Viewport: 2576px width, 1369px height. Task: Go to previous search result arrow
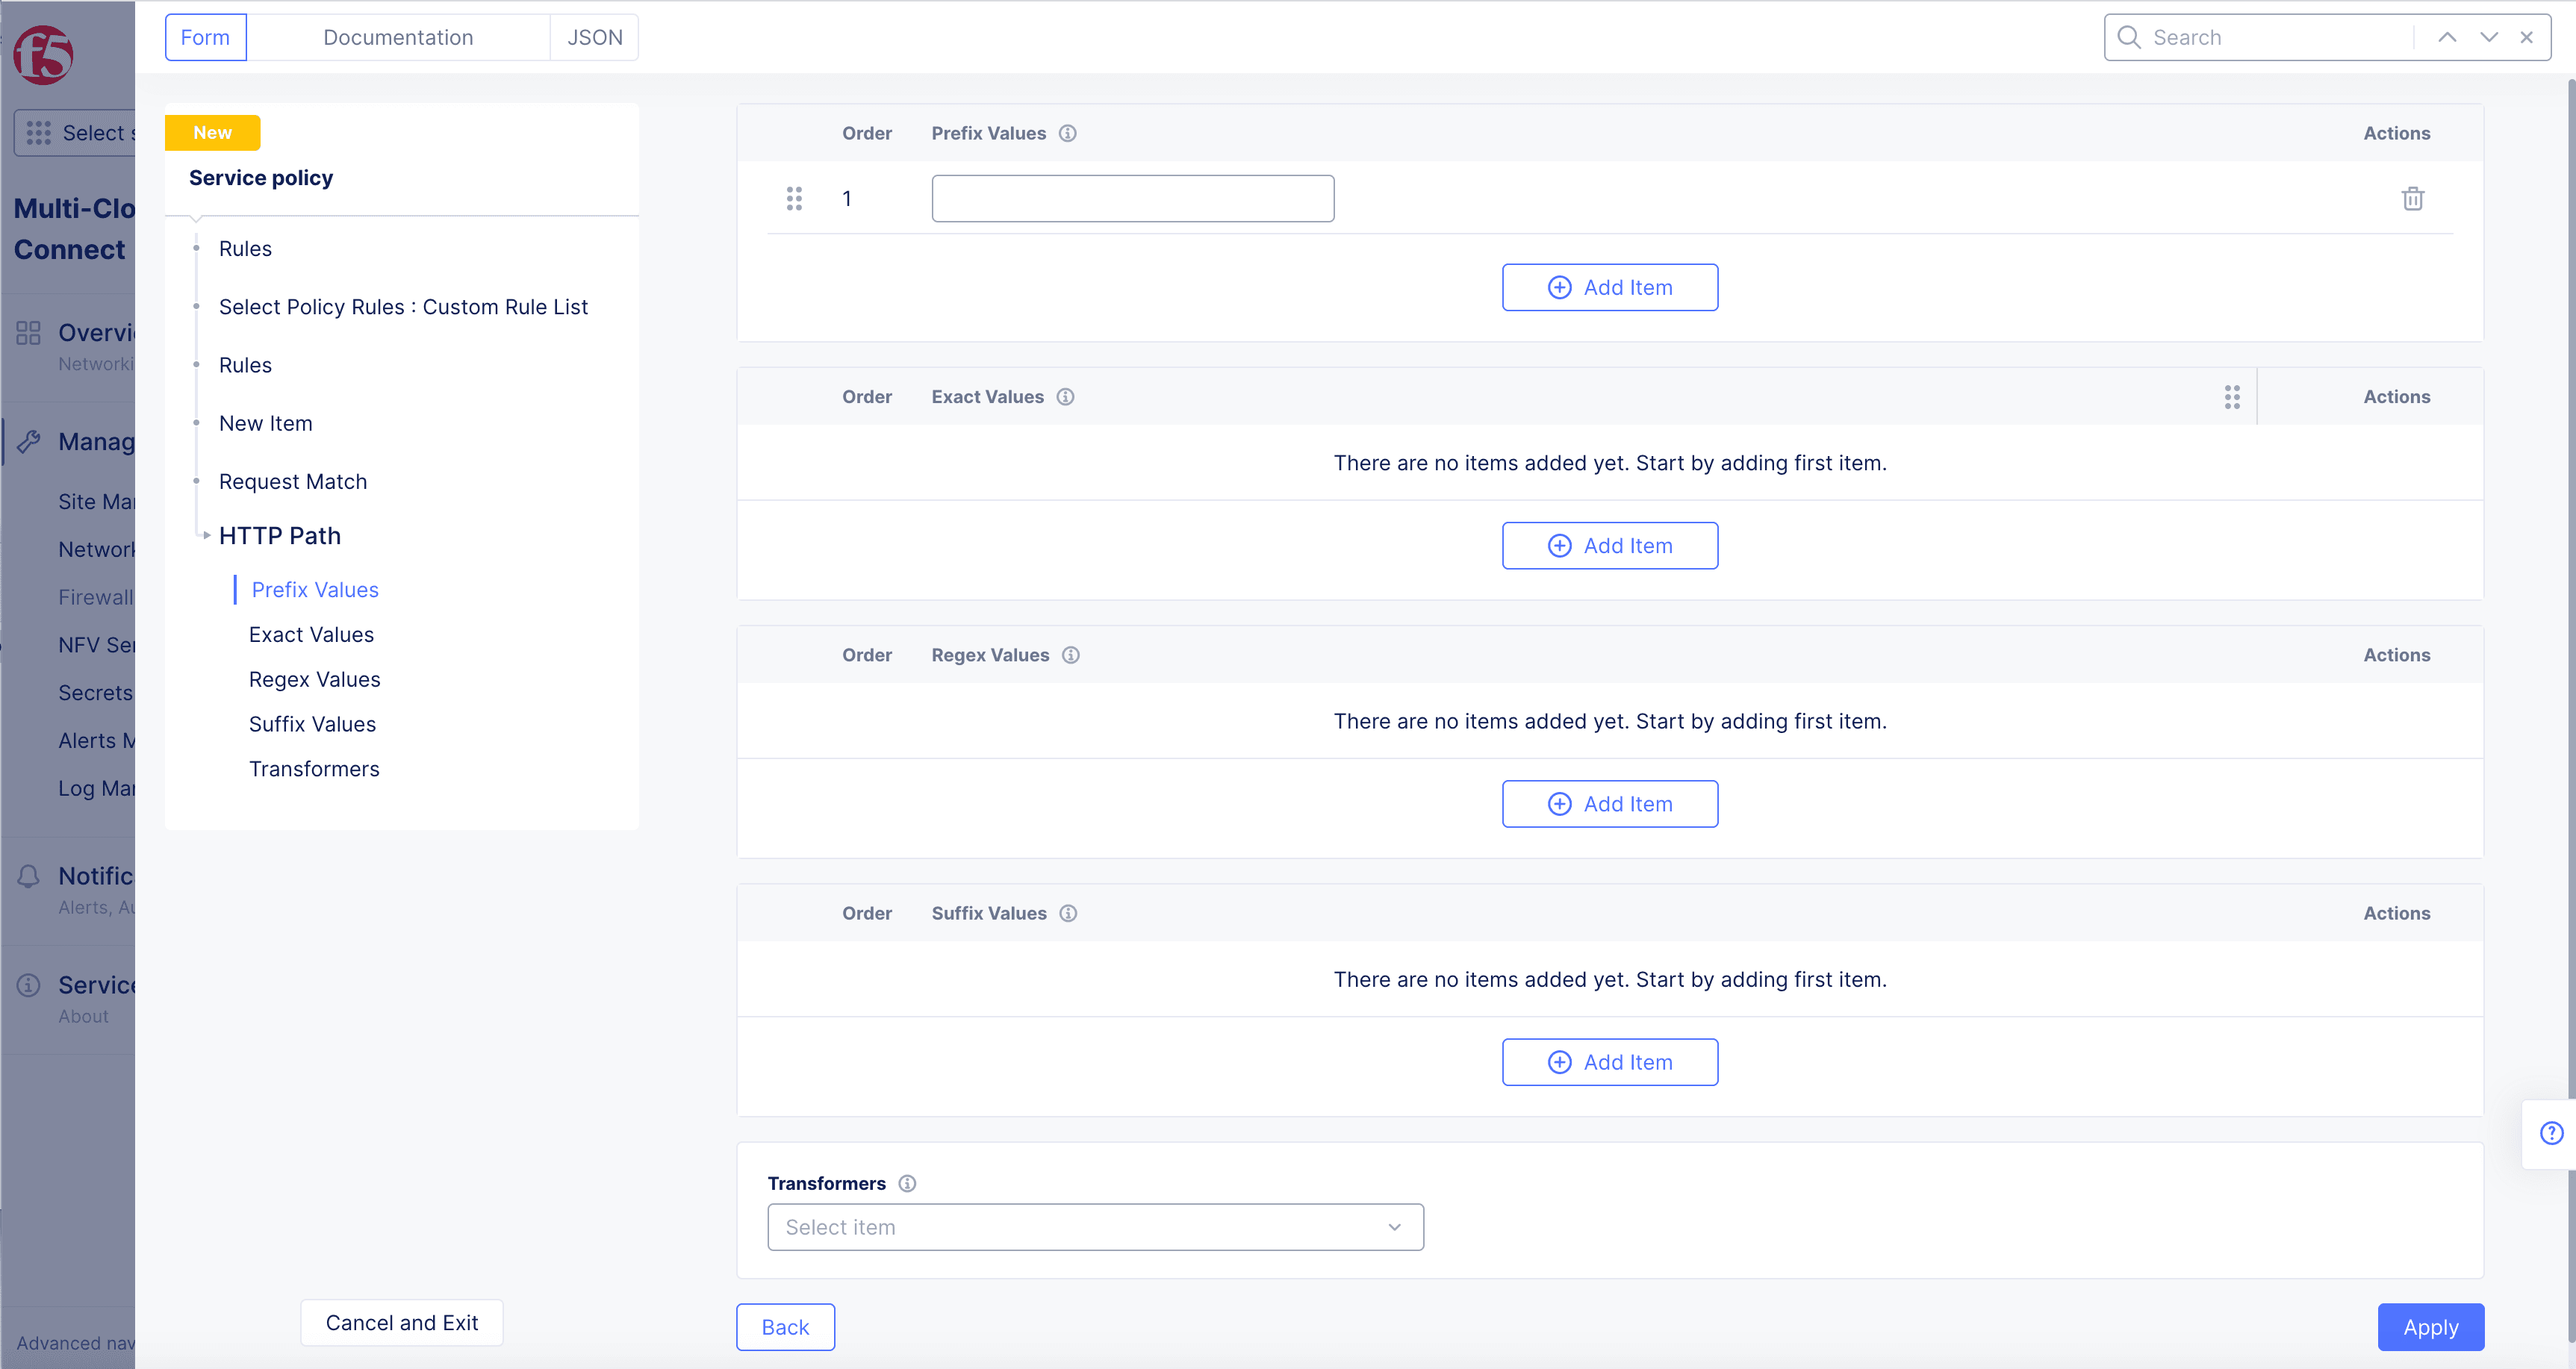coord(2447,37)
